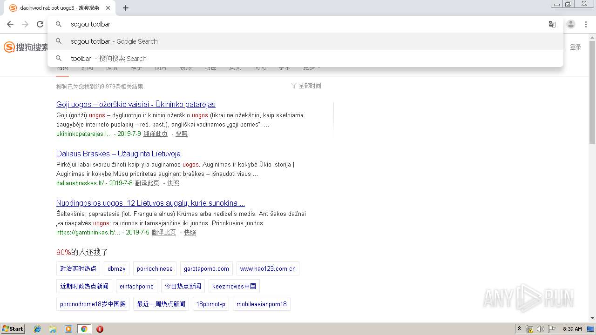Click the red Opera taskbar icon
This screenshot has width=596, height=335.
click(100, 329)
